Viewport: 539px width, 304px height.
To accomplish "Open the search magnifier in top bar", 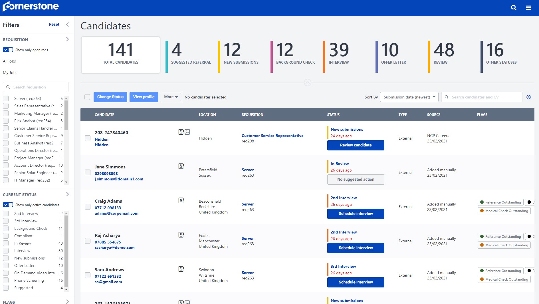I will coord(514,8).
